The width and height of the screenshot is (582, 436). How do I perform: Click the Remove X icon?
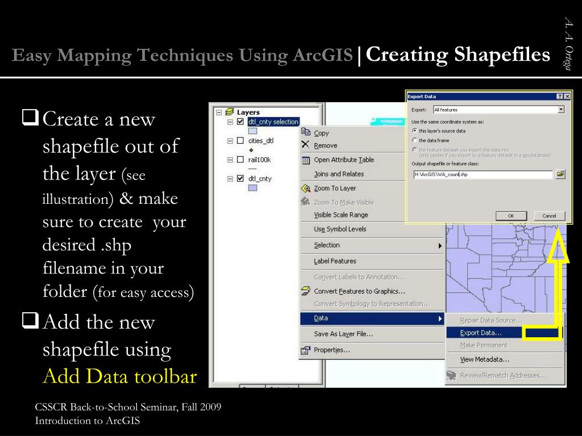pyautogui.click(x=305, y=145)
